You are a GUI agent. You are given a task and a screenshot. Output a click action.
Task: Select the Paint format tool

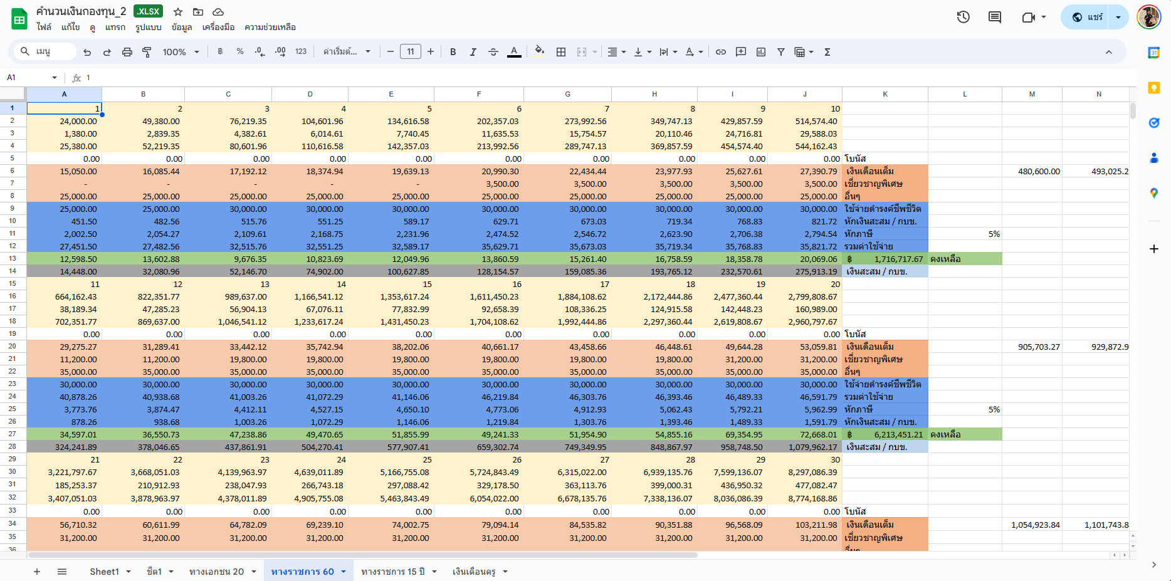[147, 52]
